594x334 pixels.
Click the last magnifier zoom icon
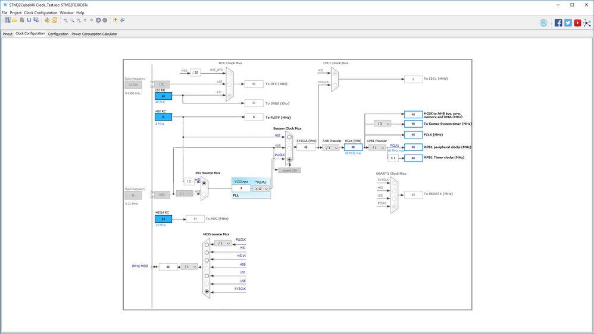[79, 20]
